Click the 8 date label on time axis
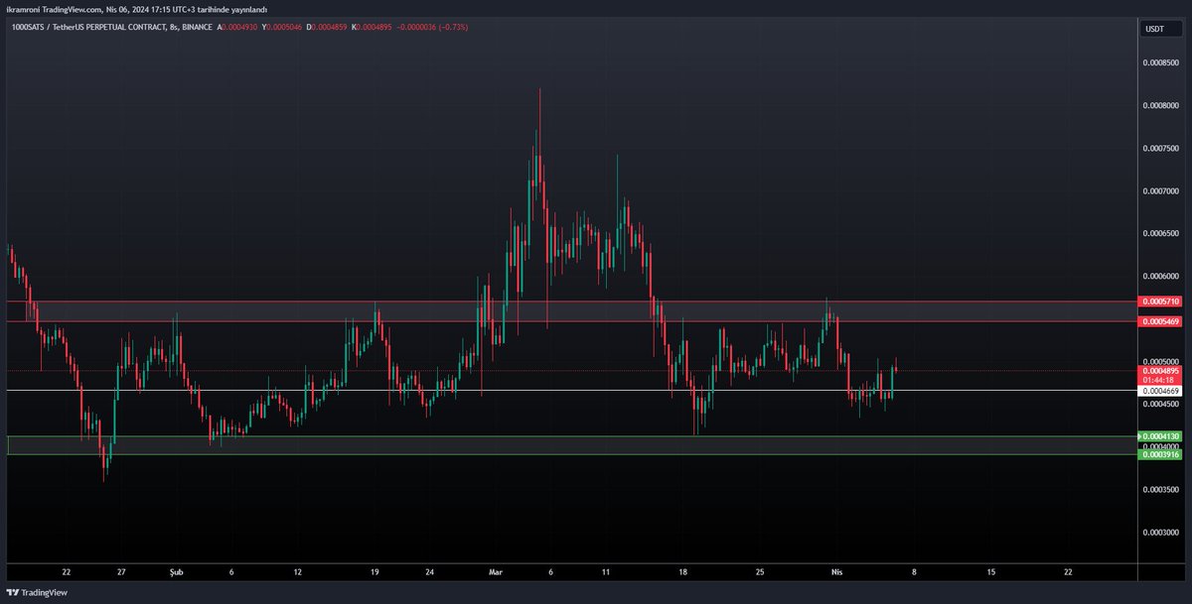This screenshot has width=1192, height=604. point(913,572)
